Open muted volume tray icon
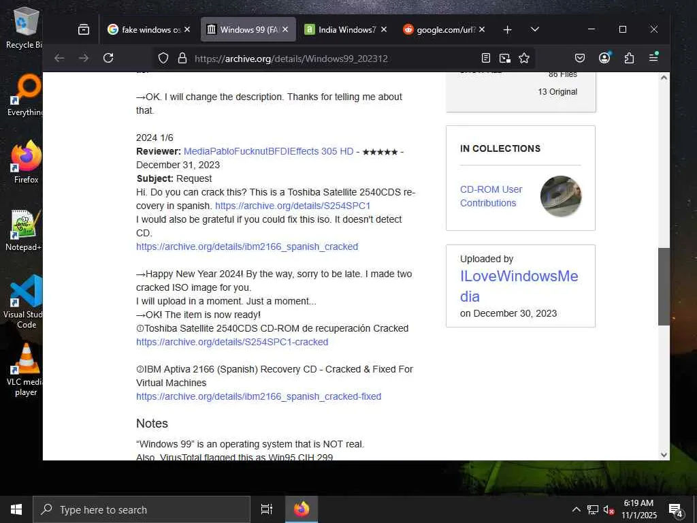This screenshot has height=523, width=697. pyautogui.click(x=609, y=509)
